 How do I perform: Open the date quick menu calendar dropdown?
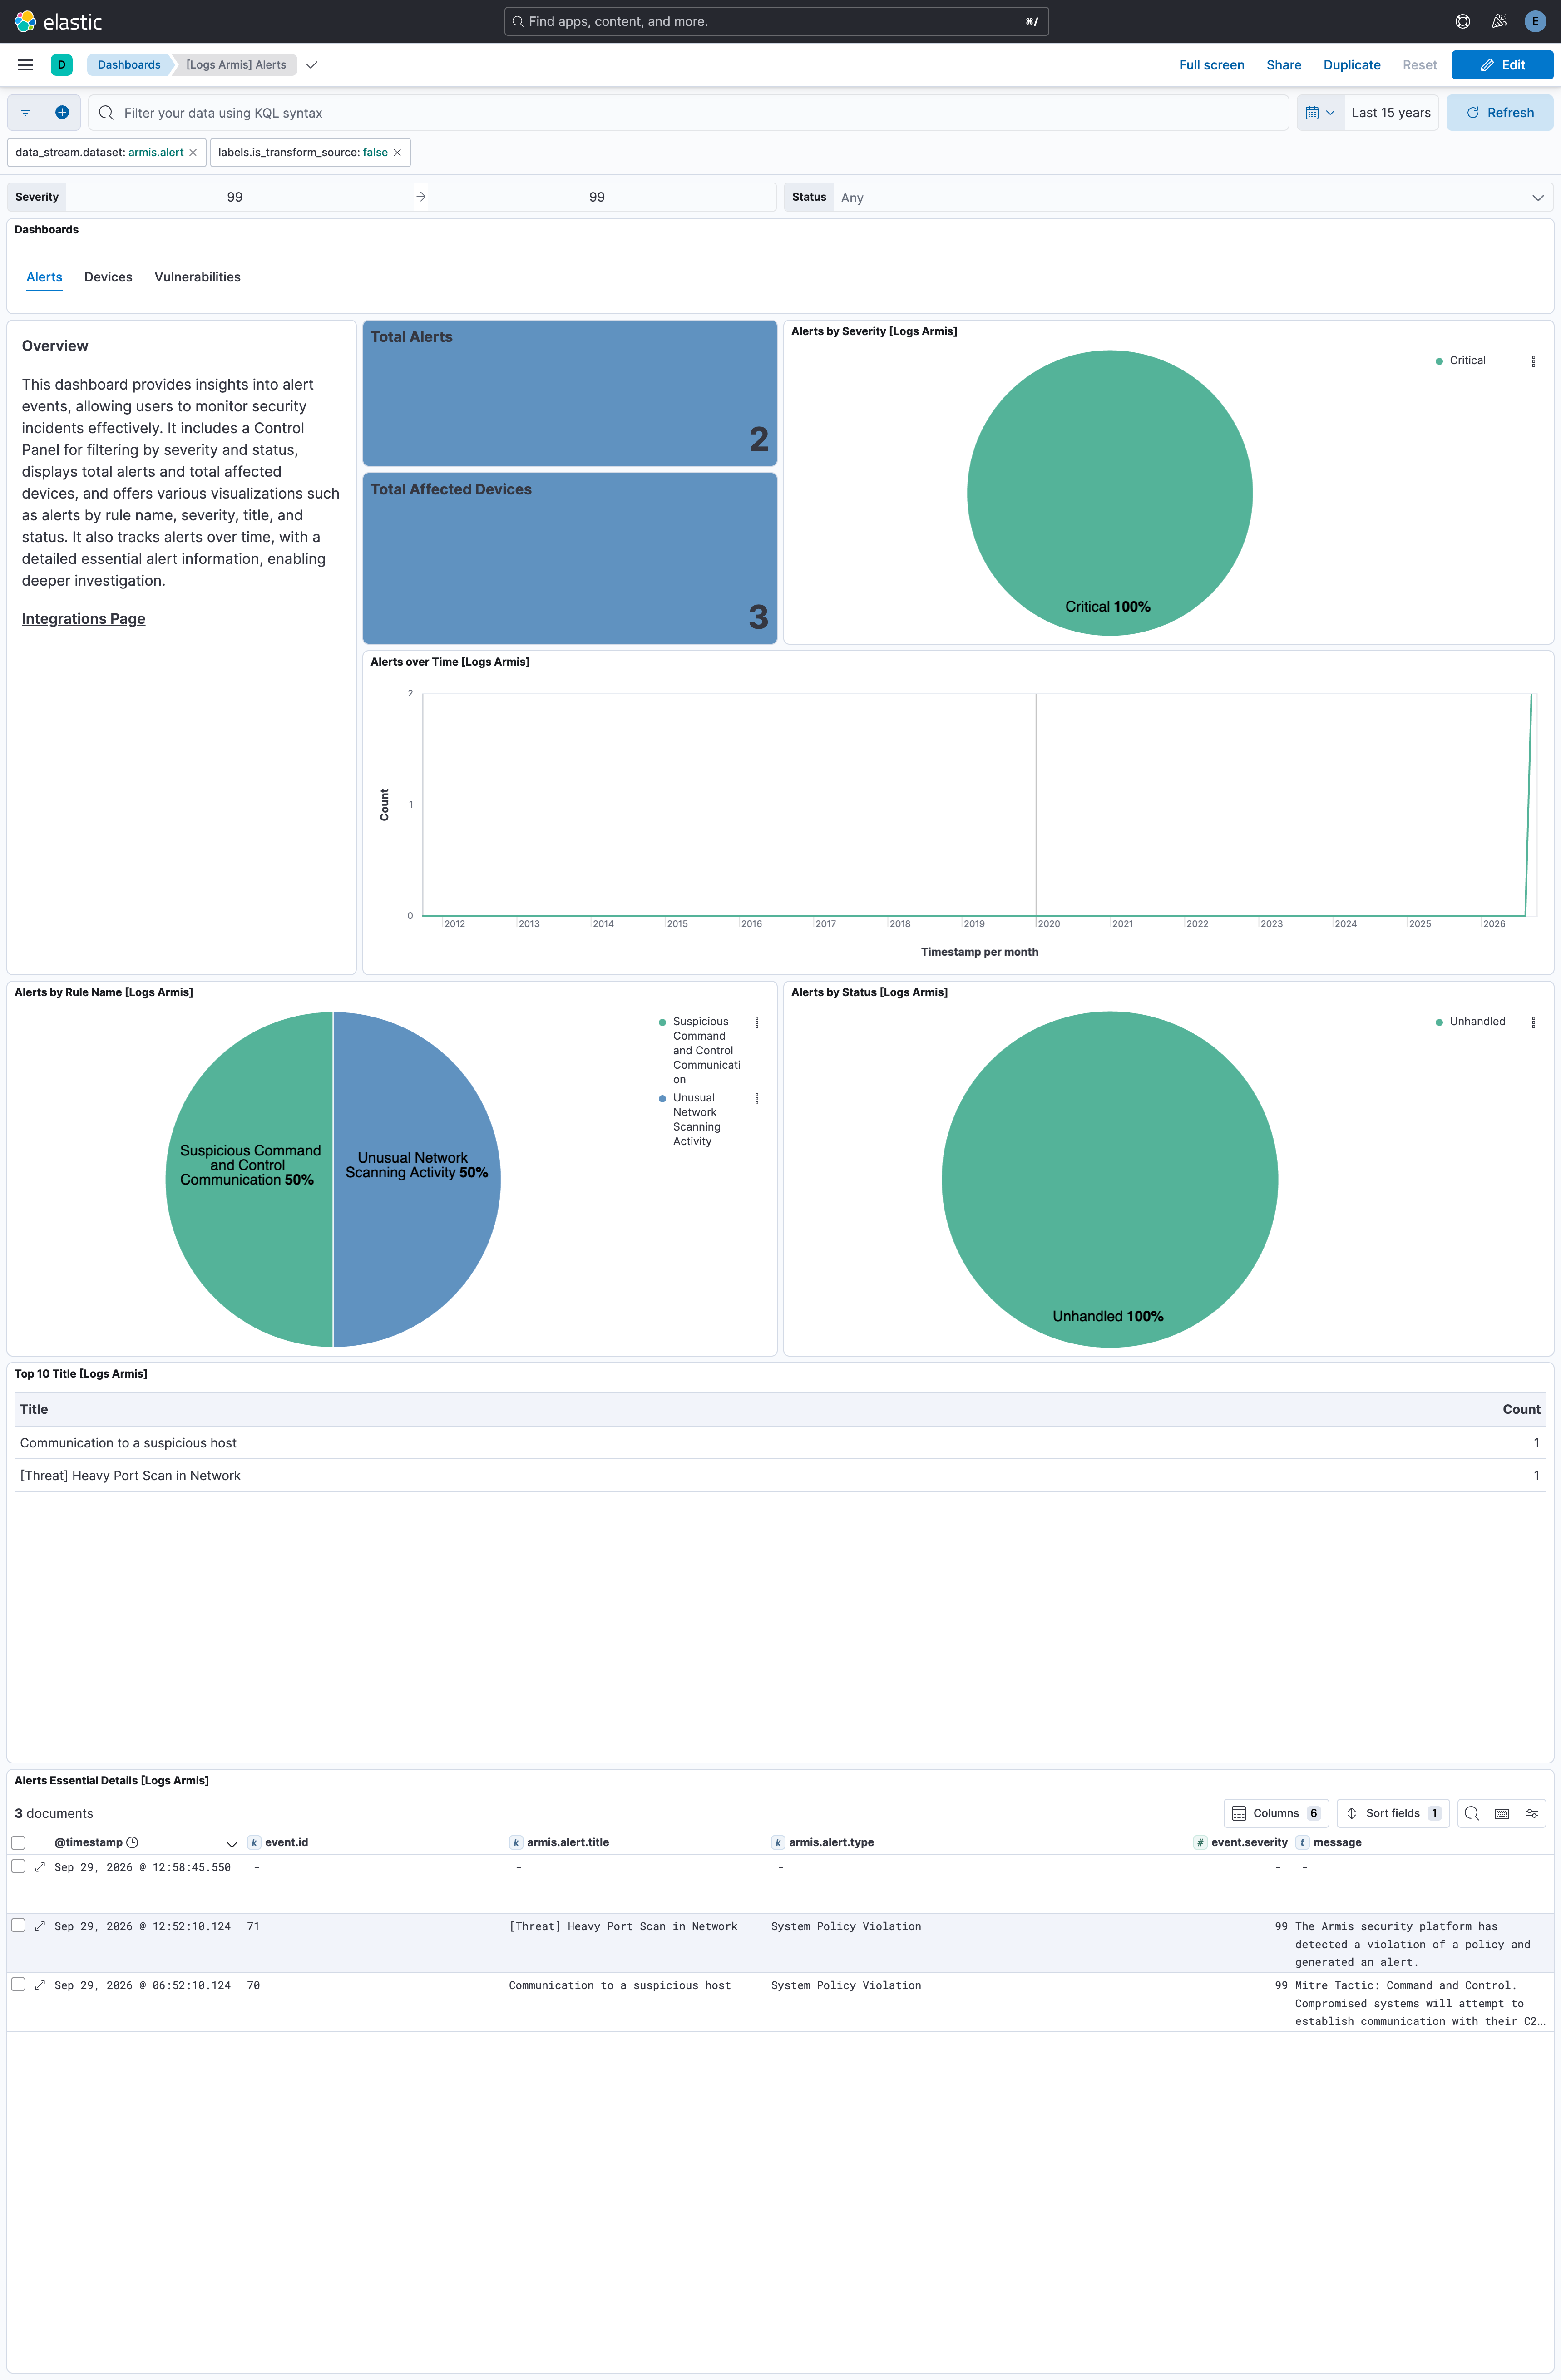tap(1320, 113)
